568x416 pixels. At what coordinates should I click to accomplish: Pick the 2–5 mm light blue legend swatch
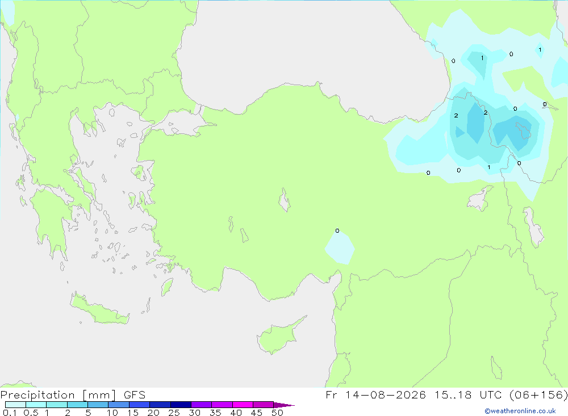(x=77, y=405)
